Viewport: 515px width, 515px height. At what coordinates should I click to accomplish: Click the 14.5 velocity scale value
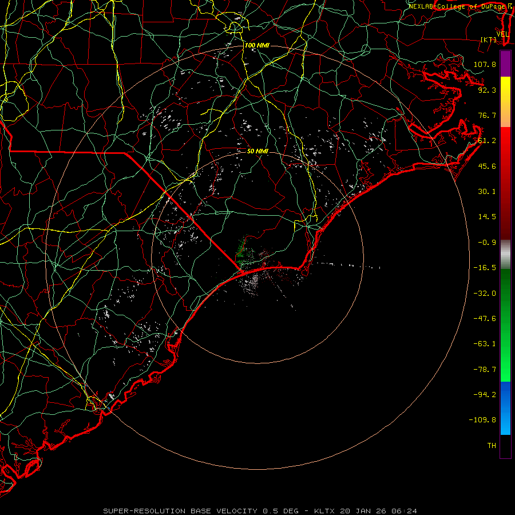[x=487, y=217]
